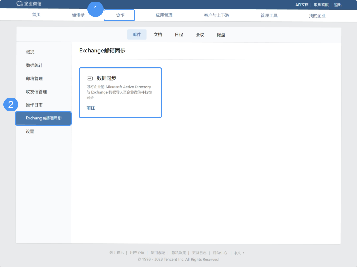Open the 中文 language dropdown
The width and height of the screenshot is (357, 267).
[239, 253]
